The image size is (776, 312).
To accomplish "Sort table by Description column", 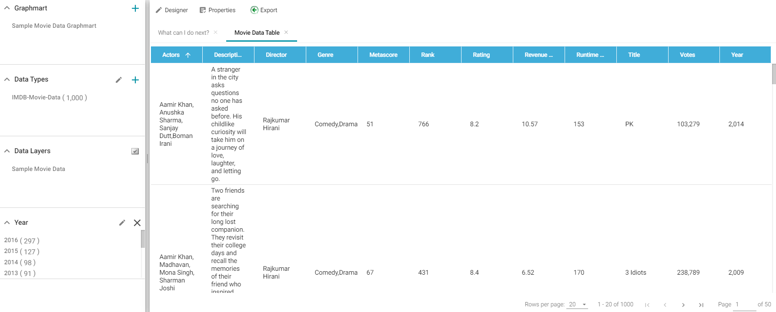I will click(x=228, y=55).
